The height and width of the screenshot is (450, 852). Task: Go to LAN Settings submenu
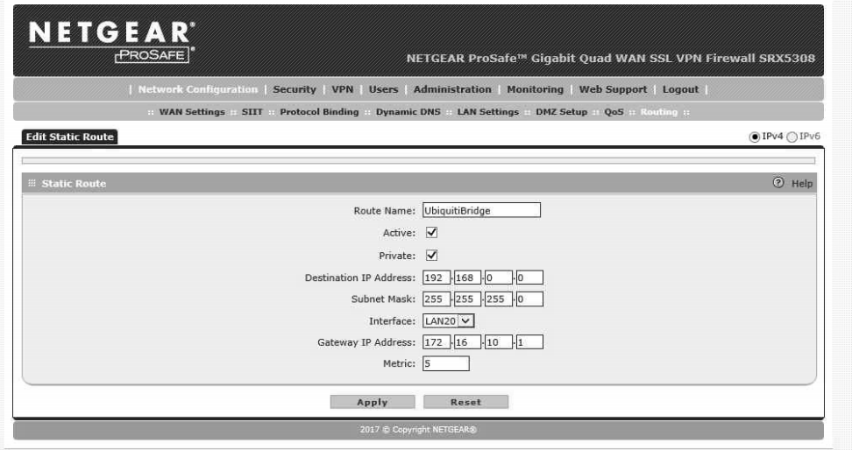coord(488,112)
